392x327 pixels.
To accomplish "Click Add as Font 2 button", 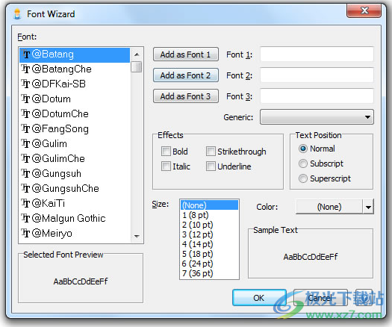I will point(185,75).
